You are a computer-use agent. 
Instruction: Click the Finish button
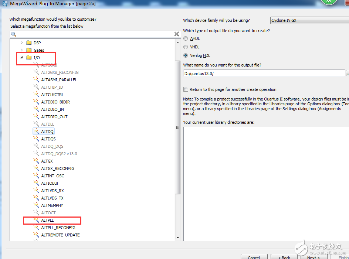[x=340, y=257]
